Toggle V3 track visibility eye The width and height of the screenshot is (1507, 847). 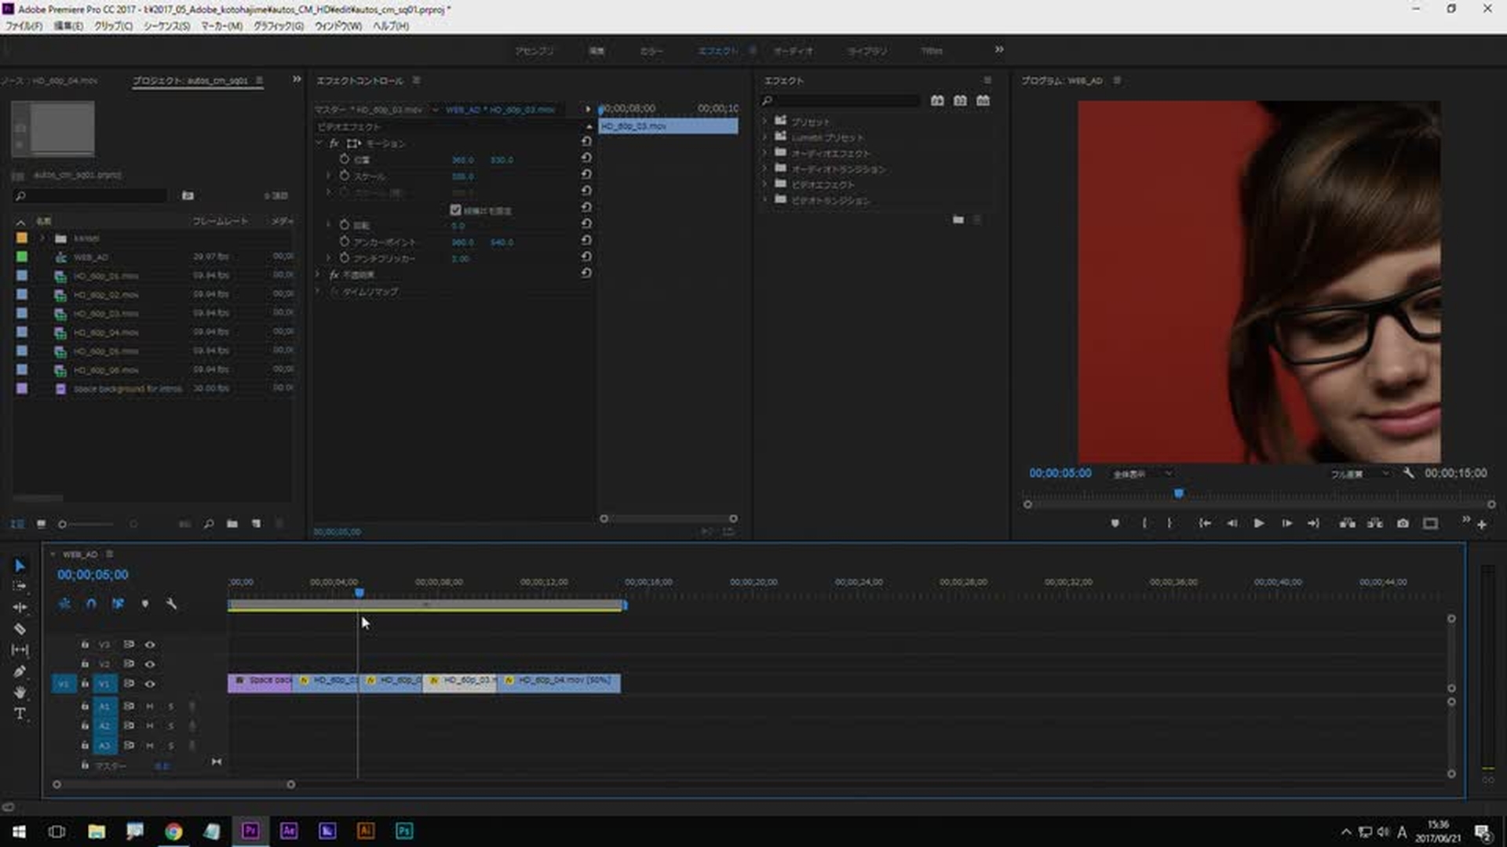(x=150, y=645)
